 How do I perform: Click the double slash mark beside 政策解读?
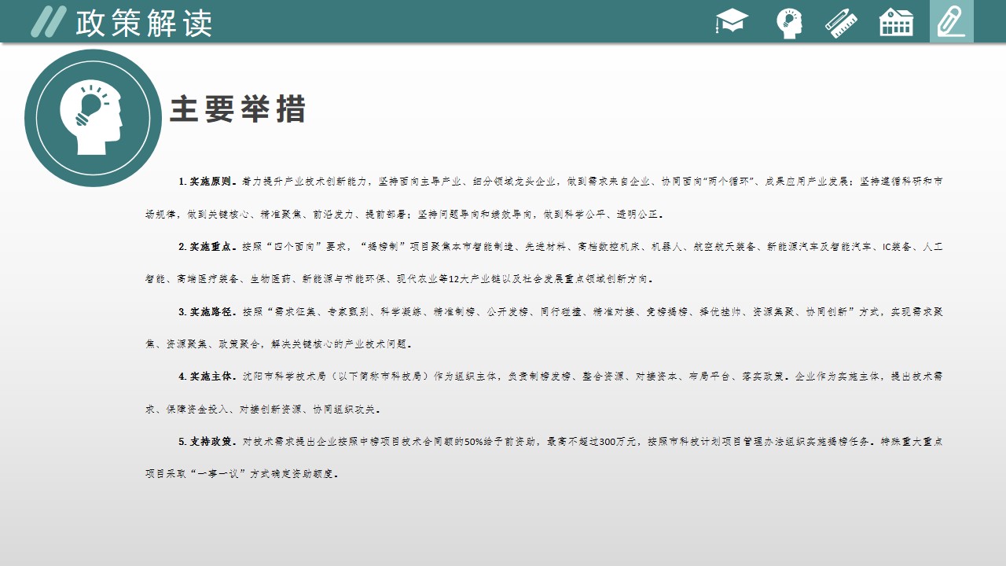(x=47, y=22)
